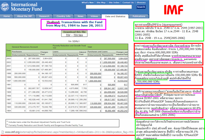205x140 pixels.
Task: Click the page icon beside the imf.org URL
Action: (3, 132)
